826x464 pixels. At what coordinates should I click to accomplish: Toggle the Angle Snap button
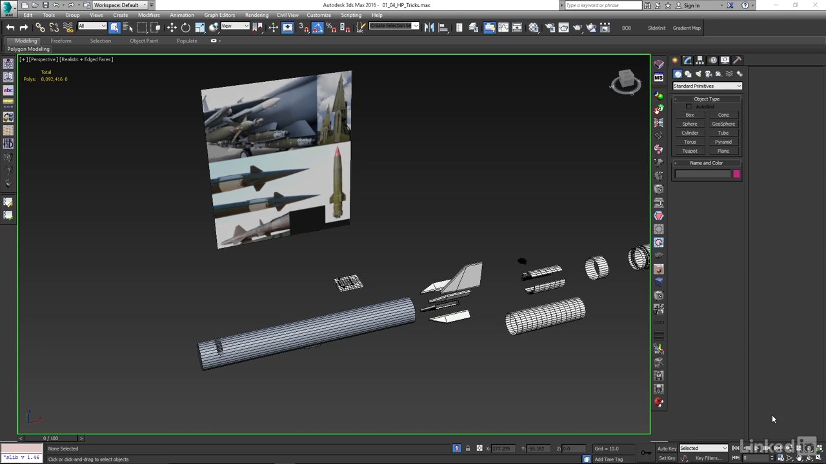[317, 28]
